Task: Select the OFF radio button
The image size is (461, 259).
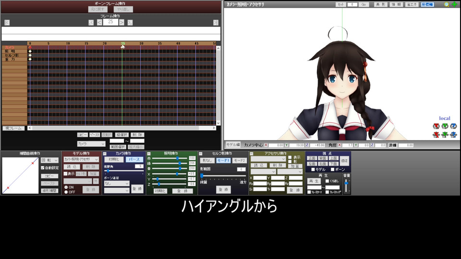Action: (x=66, y=192)
